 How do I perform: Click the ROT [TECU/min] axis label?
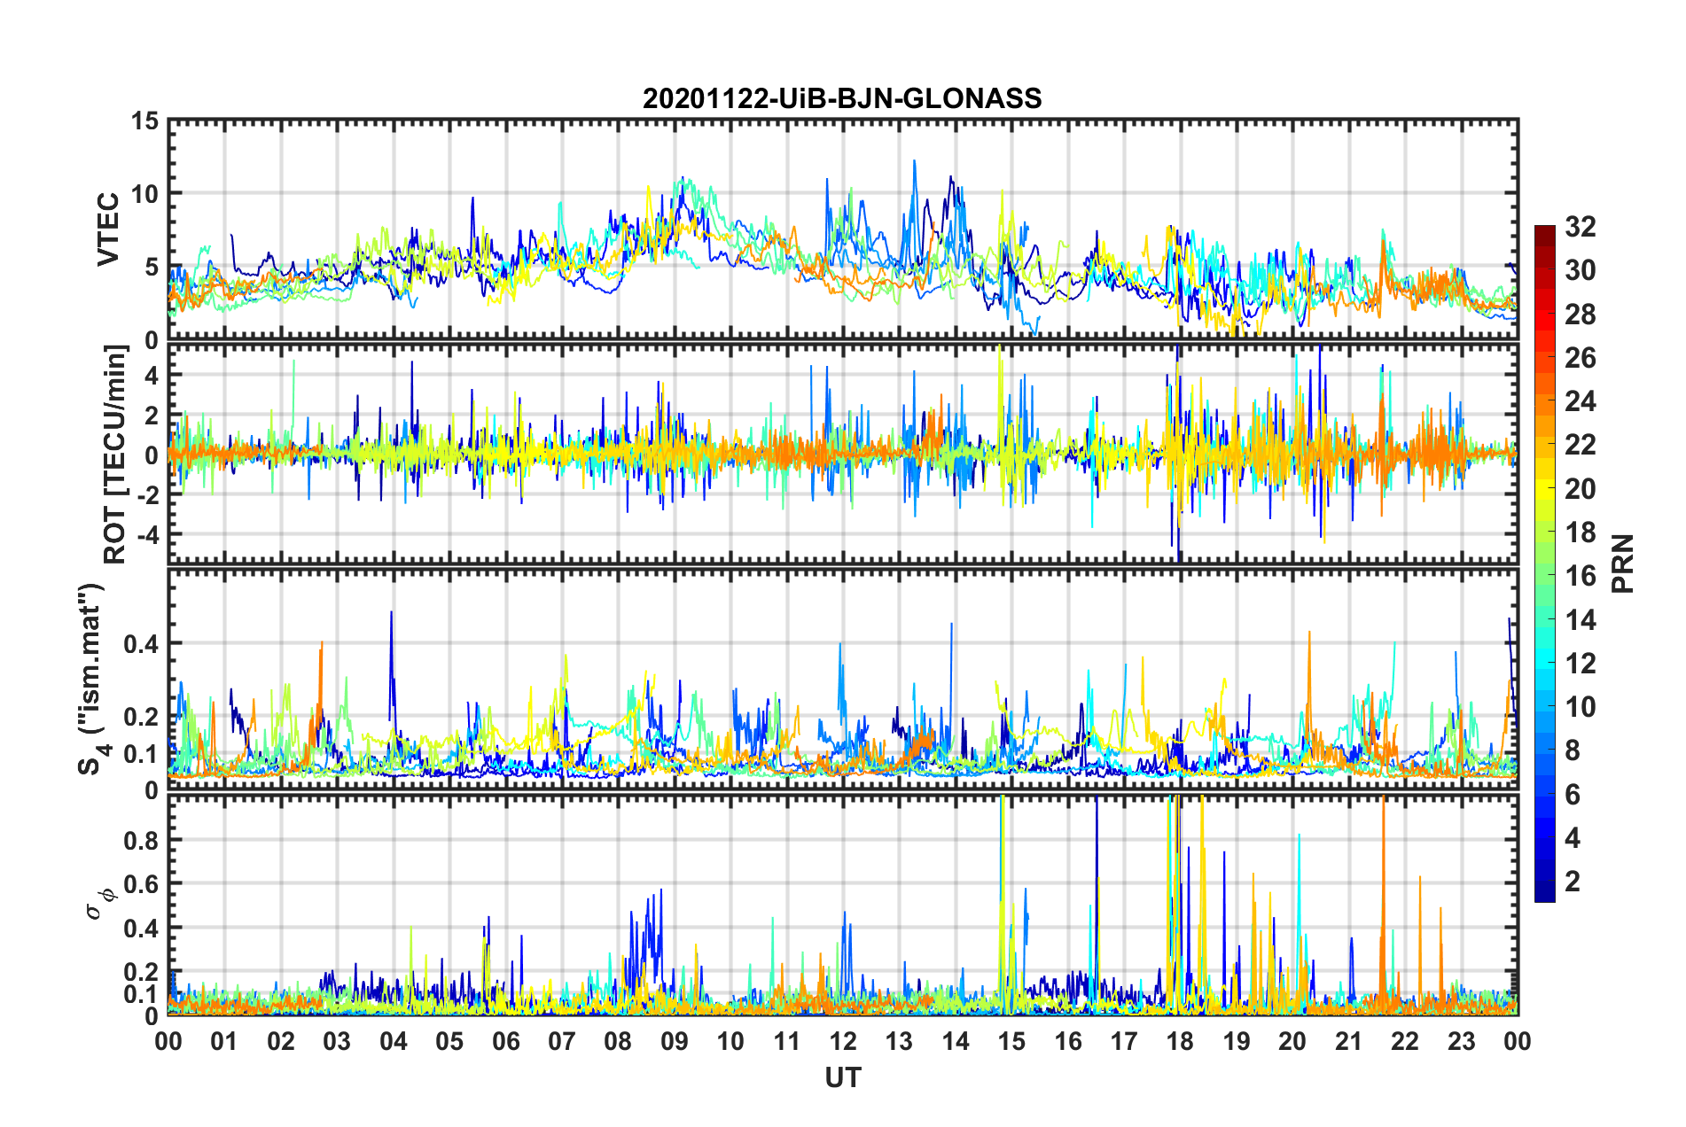point(115,455)
